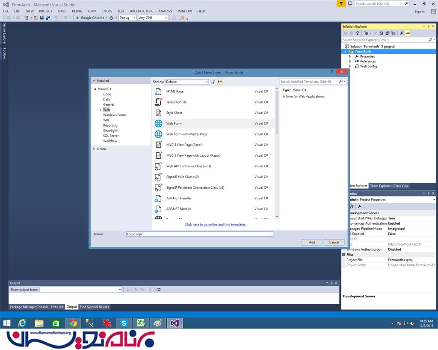This screenshot has width=438, height=350.
Task: Click Save All in the toolbar
Action: [48, 18]
